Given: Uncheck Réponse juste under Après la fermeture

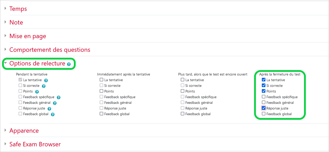Looking at the screenshot, I should coord(264,108).
